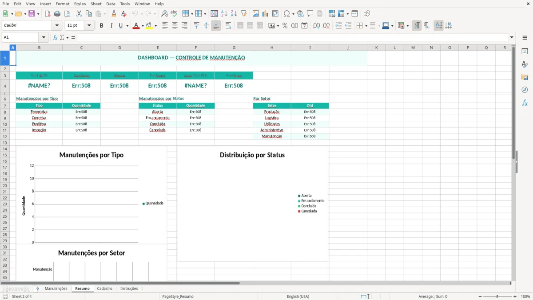Viewport: 533px width, 300px height.
Task: Toggle Align Right
Action: [x=184, y=26]
